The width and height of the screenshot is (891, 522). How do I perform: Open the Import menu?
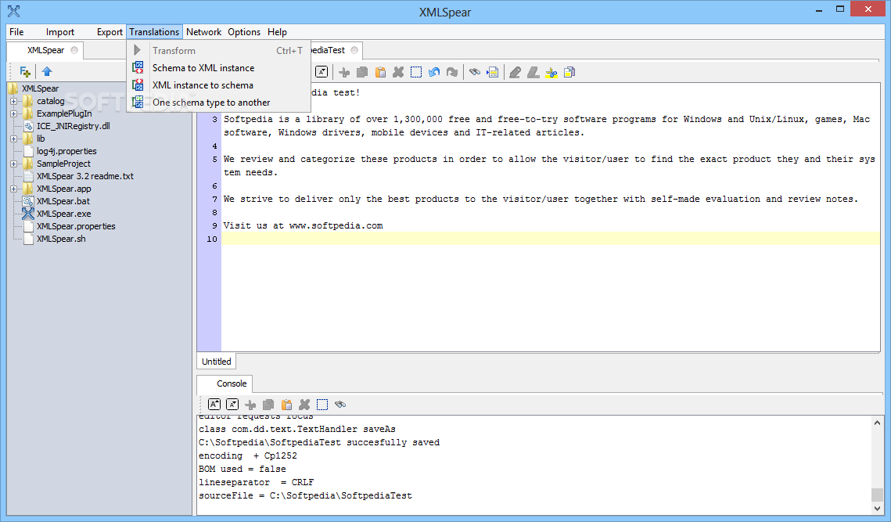pos(59,32)
